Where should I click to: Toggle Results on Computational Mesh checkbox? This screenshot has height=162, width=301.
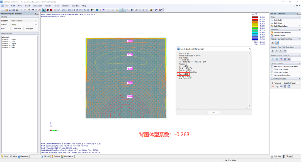272,66
